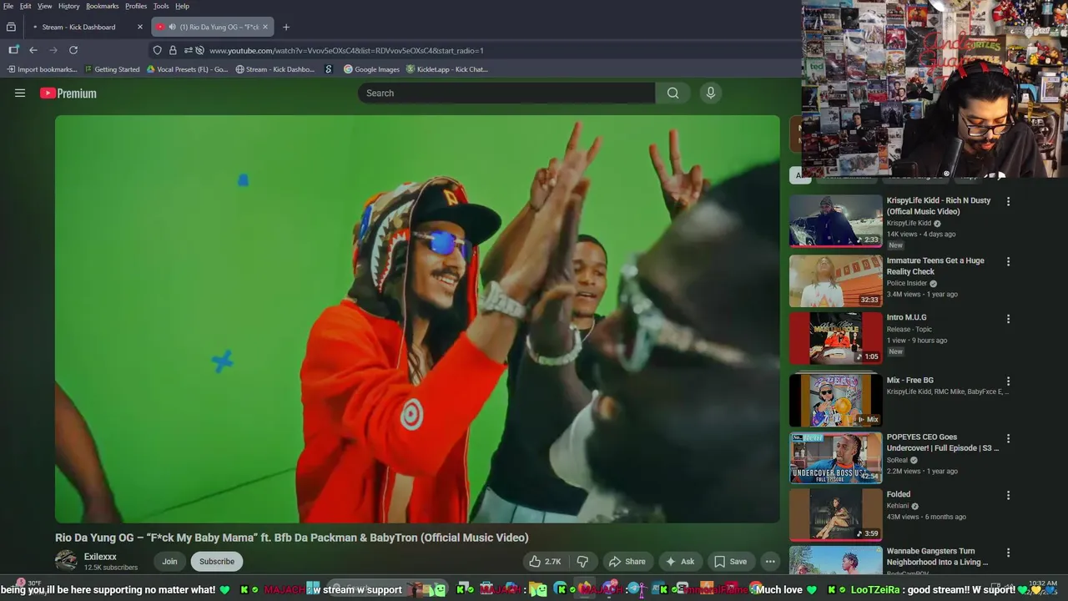
Task: Open Folded by Kehlani thumbnail
Action: click(836, 514)
